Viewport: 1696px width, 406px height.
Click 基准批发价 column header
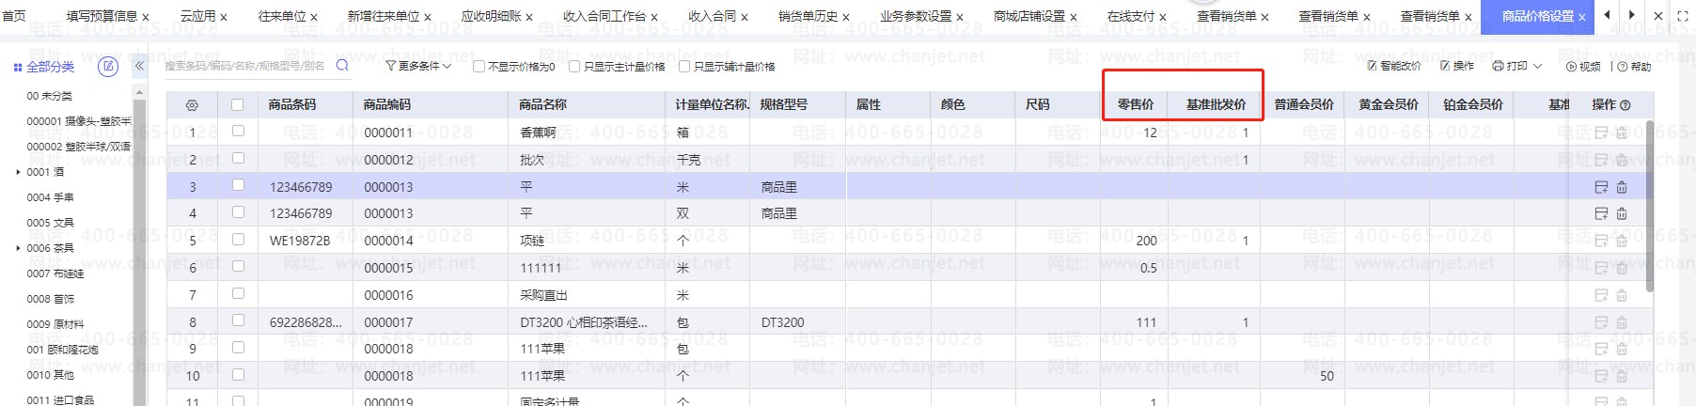1216,104
